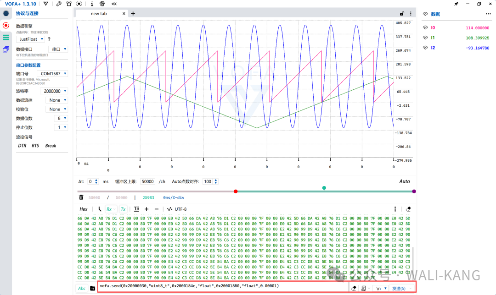Click the DTR flow control signal button

pos(22,146)
